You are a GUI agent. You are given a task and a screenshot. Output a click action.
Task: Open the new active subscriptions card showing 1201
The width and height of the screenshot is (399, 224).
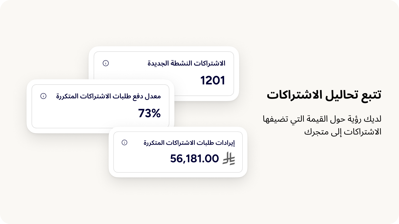(164, 73)
